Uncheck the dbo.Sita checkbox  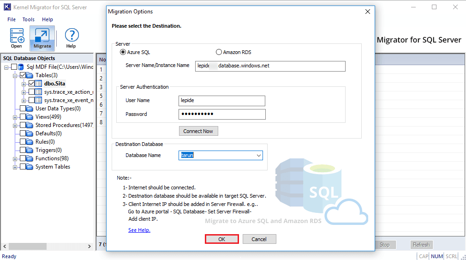coord(31,84)
